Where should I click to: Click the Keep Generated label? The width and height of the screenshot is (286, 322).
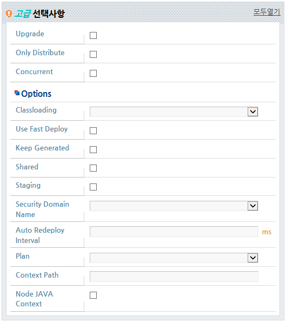tap(43, 148)
